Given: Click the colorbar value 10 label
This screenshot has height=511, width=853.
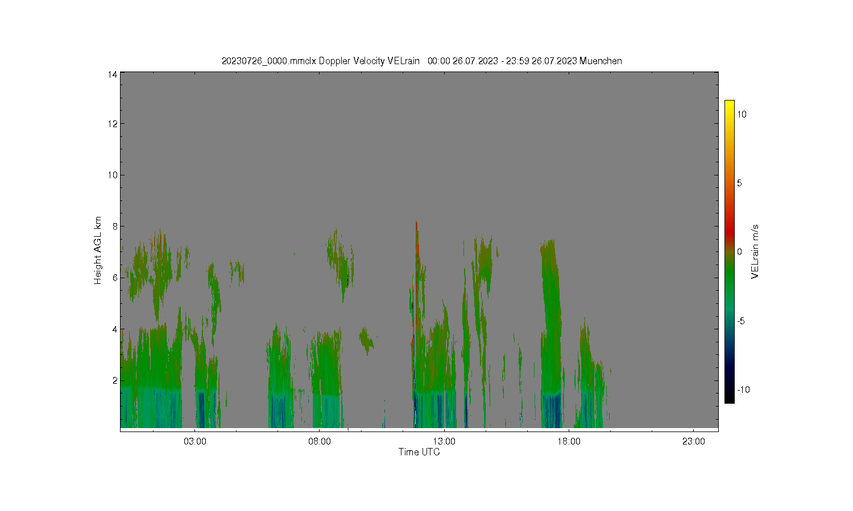Looking at the screenshot, I should [x=742, y=114].
